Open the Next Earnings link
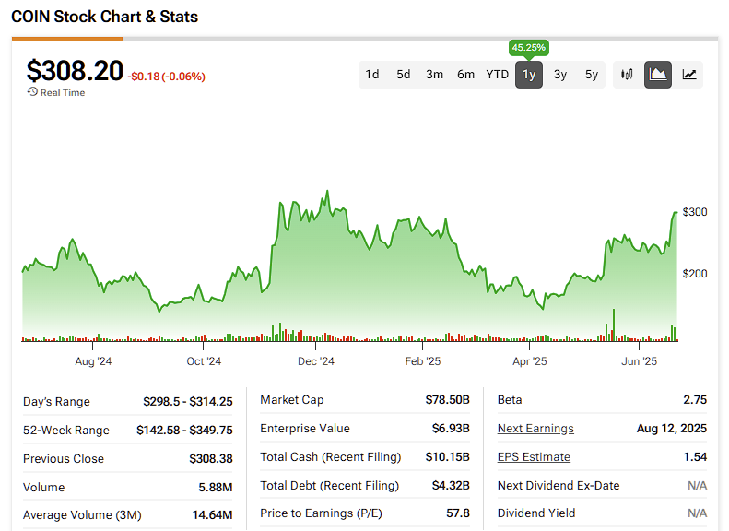Image resolution: width=729 pixels, height=531 pixels. tap(535, 429)
